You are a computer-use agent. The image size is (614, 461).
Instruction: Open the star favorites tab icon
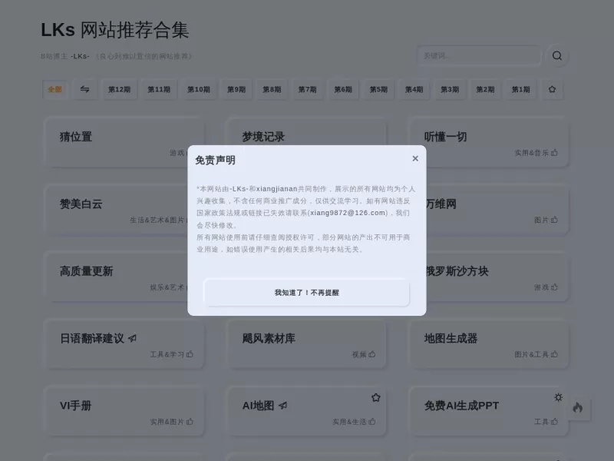click(552, 89)
